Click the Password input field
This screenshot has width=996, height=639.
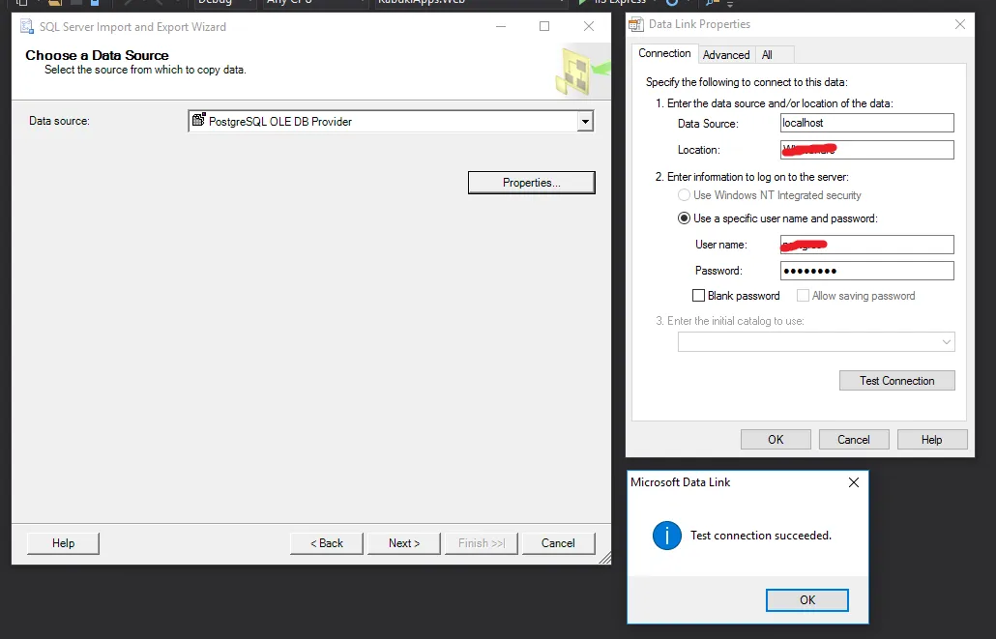(x=867, y=271)
